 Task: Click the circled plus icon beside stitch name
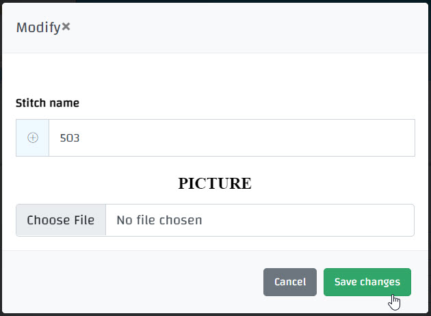(x=33, y=137)
